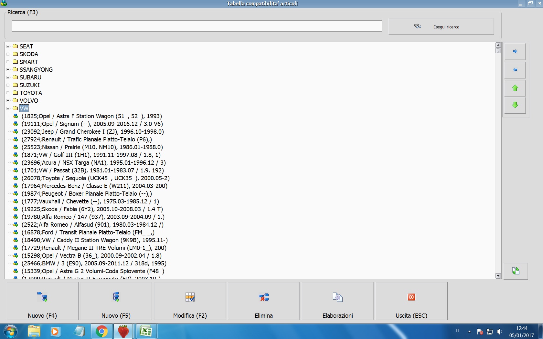
Task: Click Uscita (ESC) exit button
Action: point(411,301)
